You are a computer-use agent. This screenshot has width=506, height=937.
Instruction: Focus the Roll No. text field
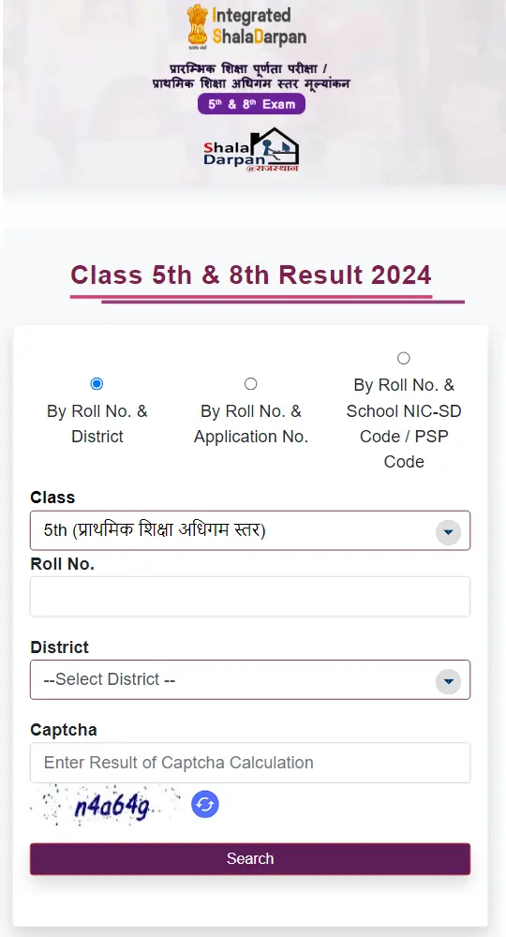point(250,596)
